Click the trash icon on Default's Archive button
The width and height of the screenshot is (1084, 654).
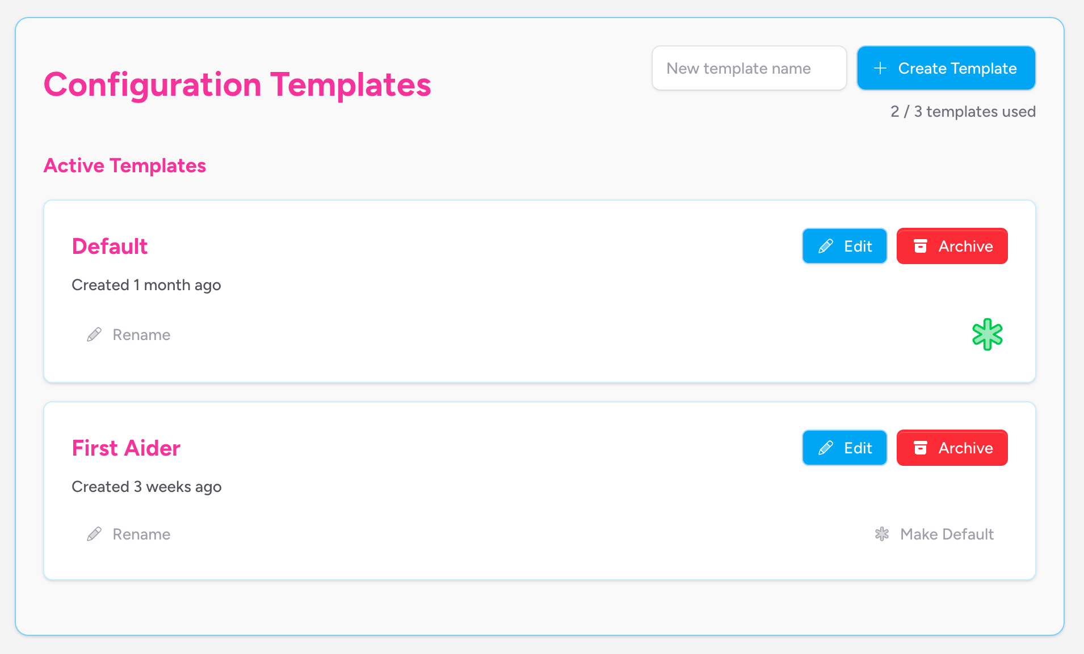921,246
